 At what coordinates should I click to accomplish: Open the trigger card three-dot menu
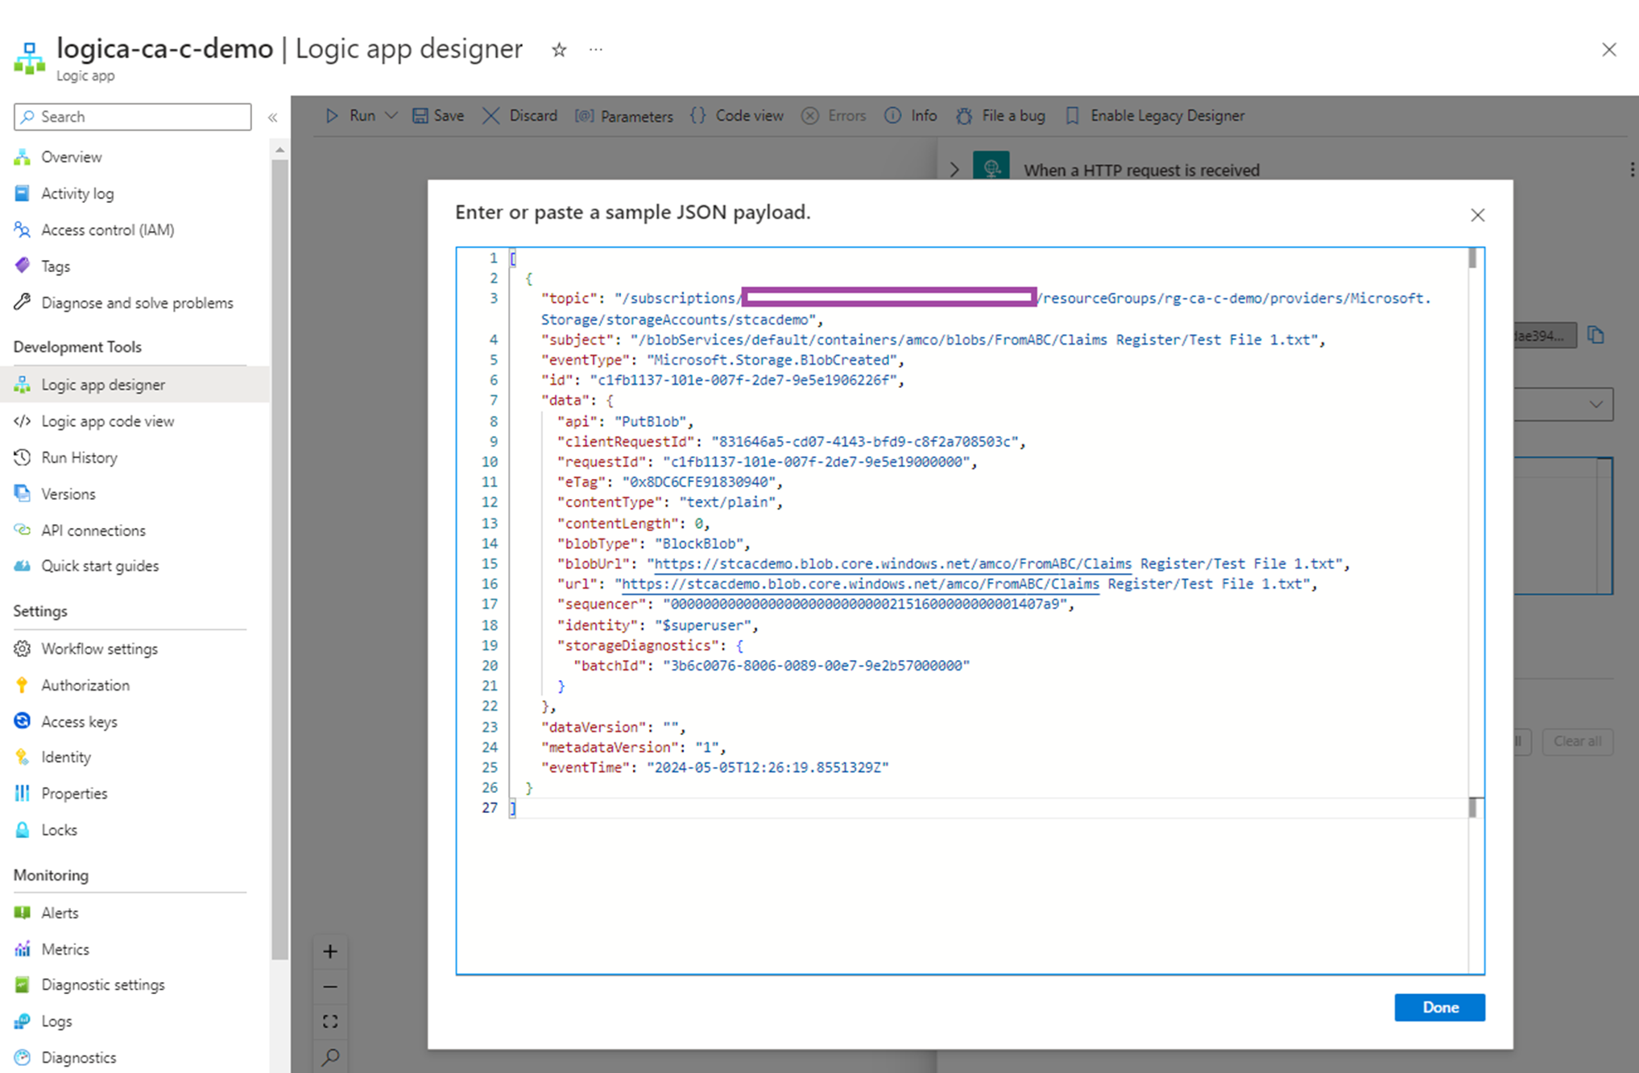(1631, 170)
